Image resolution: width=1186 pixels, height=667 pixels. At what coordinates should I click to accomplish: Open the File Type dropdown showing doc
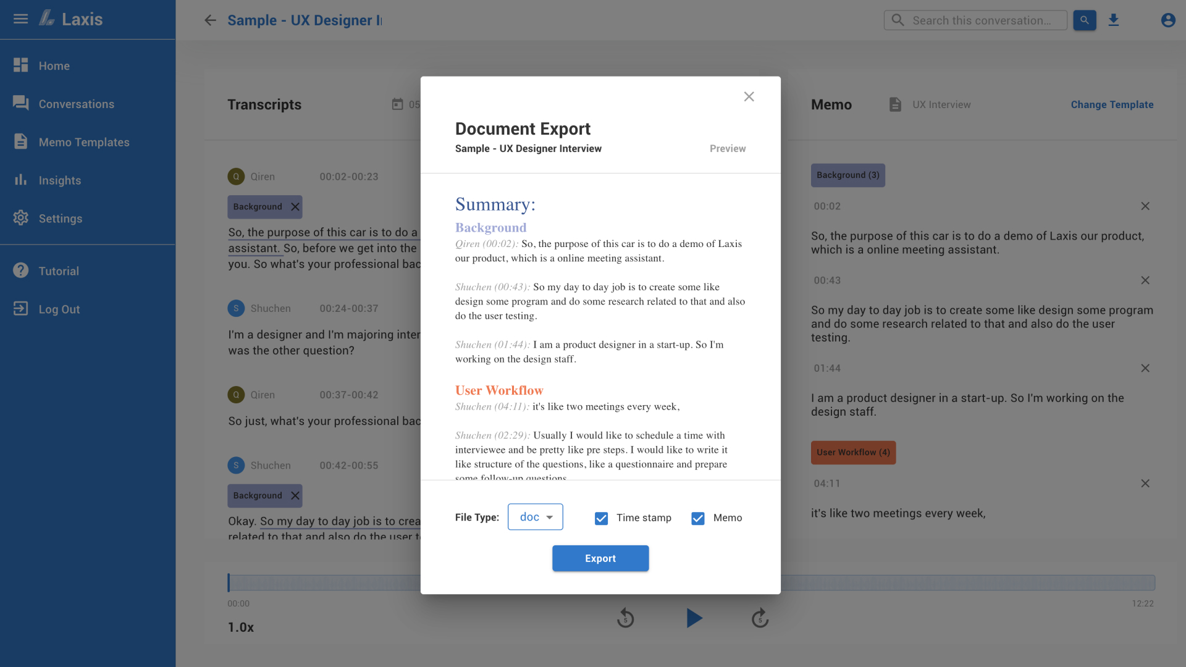[x=535, y=517]
